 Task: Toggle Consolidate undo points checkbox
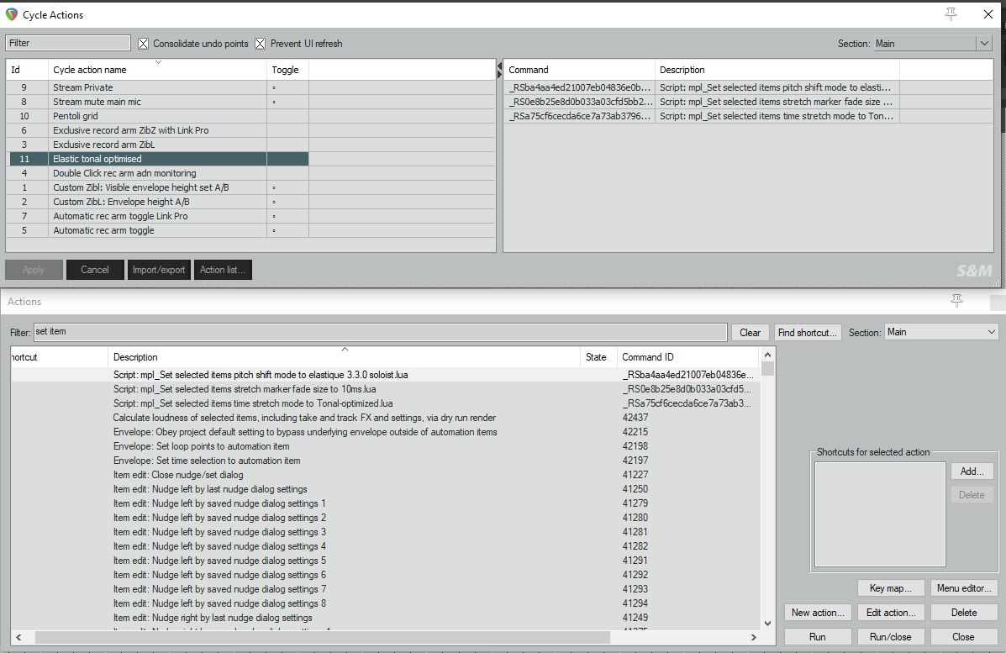click(143, 44)
